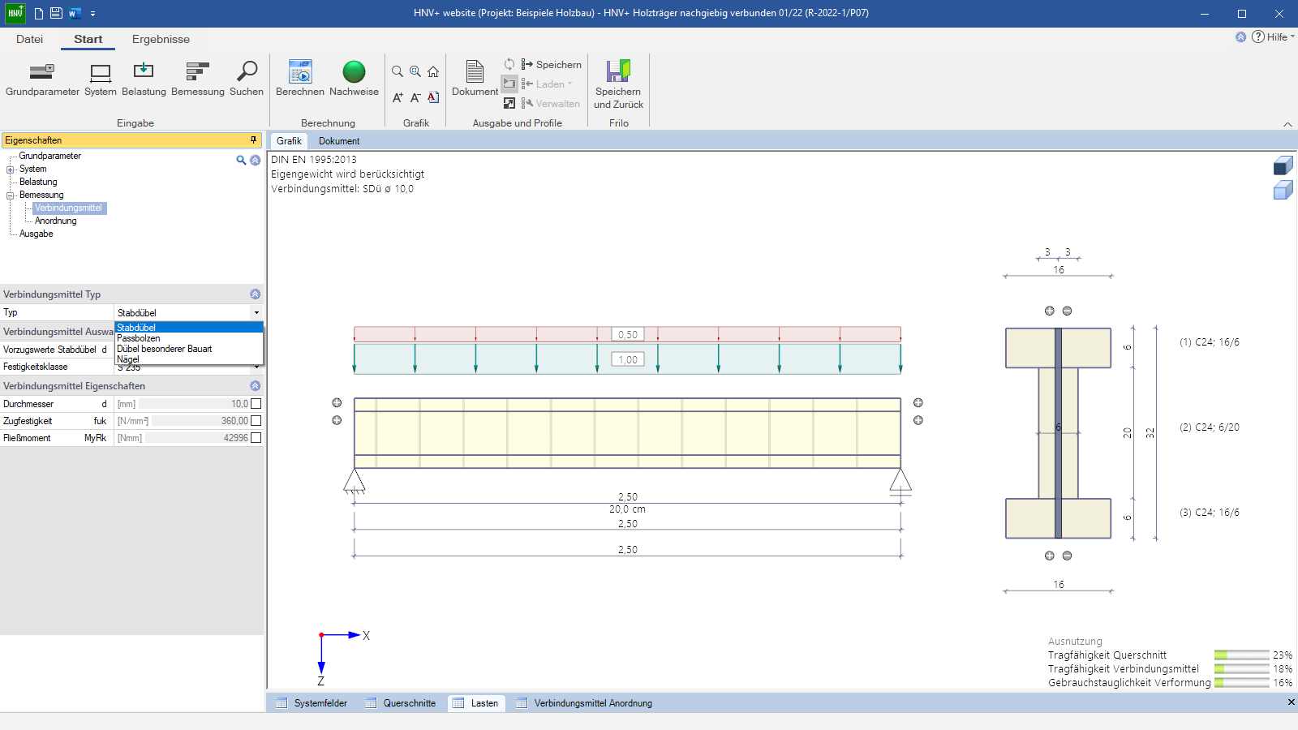Open the Typ Stabdübel dropdown arrow

tap(256, 312)
